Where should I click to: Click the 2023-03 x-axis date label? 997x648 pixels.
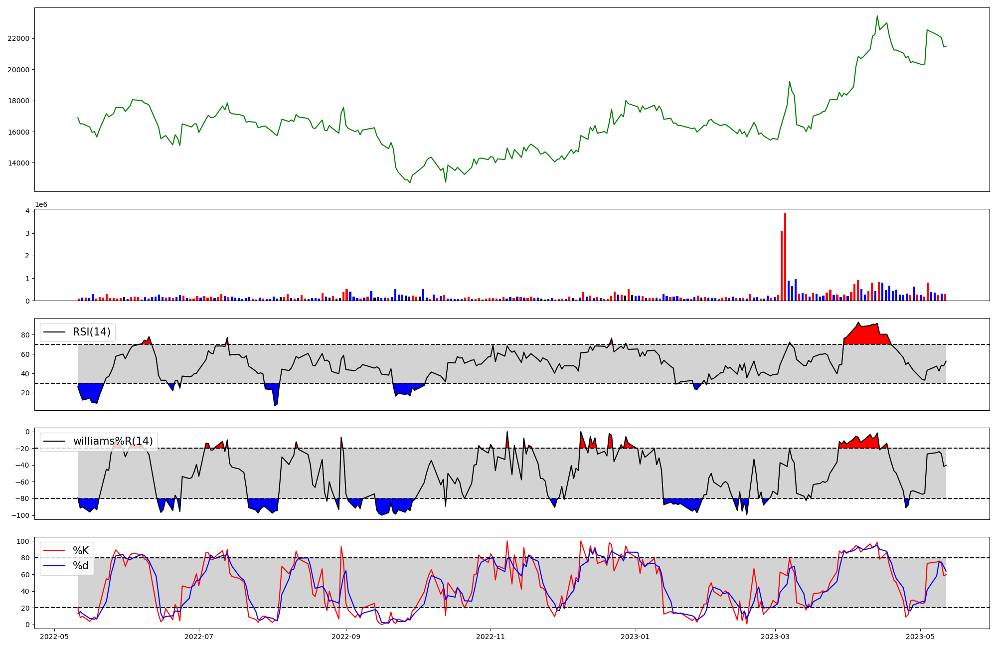[x=776, y=637]
